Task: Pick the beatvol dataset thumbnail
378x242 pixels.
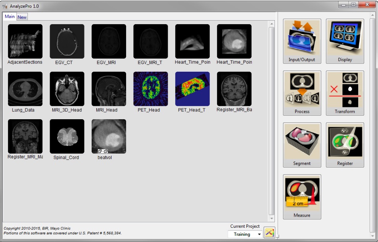Action: pyautogui.click(x=109, y=137)
